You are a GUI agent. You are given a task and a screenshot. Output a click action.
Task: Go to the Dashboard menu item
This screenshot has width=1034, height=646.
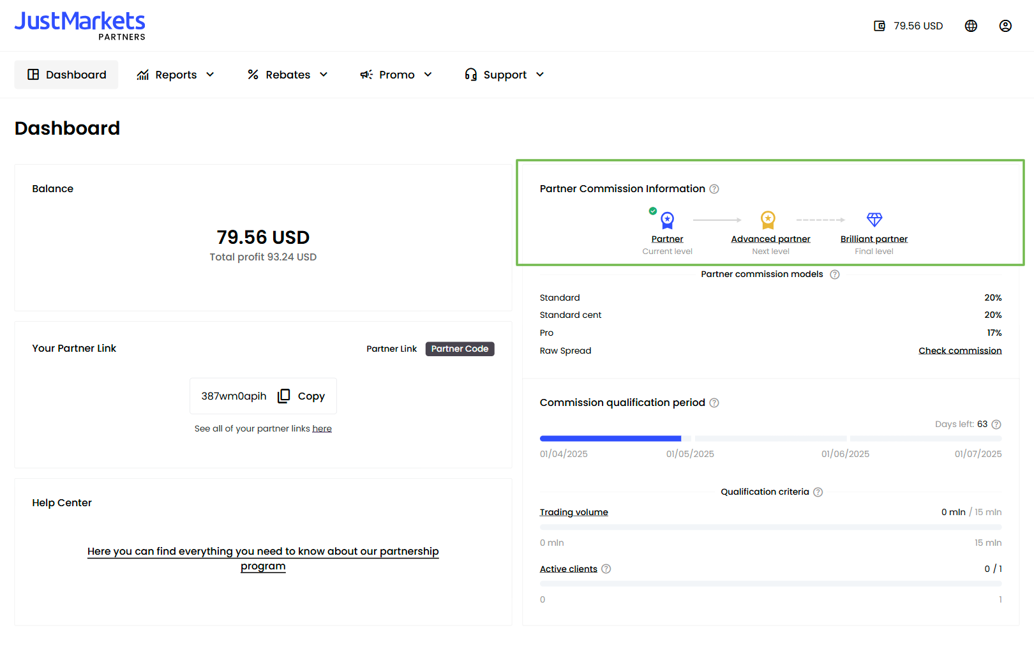coord(66,75)
